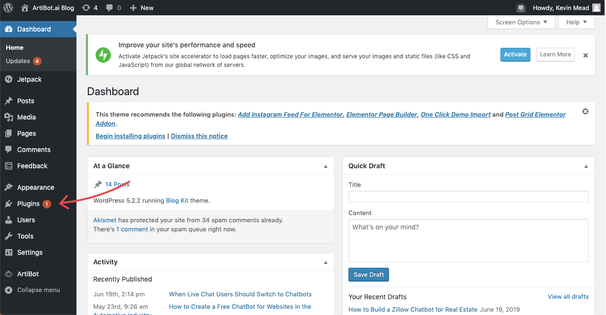Click the Feedback form icon in sidebar
Screen dimensions: 606x315
point(9,166)
